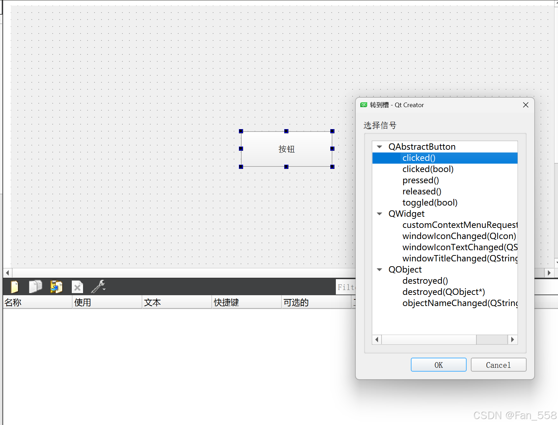Select the objectNameChanged signal
Screen dimensions: 558x425
pos(445,303)
